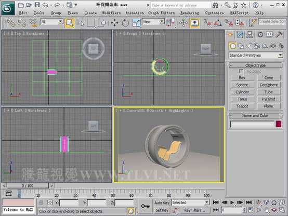Enable the AutoGrid checkbox
The width and height of the screenshot is (288, 216).
click(x=241, y=71)
